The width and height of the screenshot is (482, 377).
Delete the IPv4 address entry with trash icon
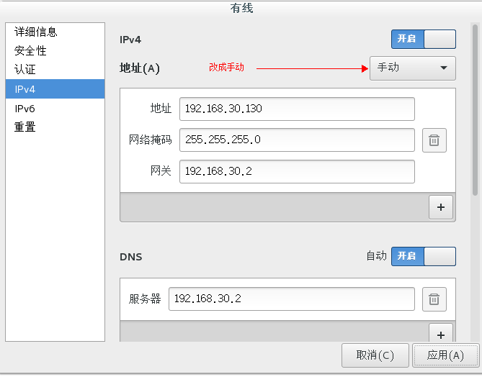pos(434,140)
